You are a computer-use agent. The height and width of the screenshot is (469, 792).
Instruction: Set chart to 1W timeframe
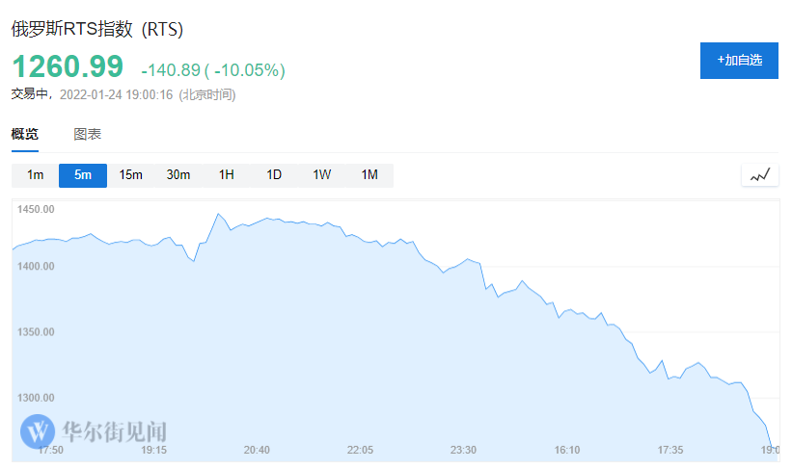tap(321, 175)
